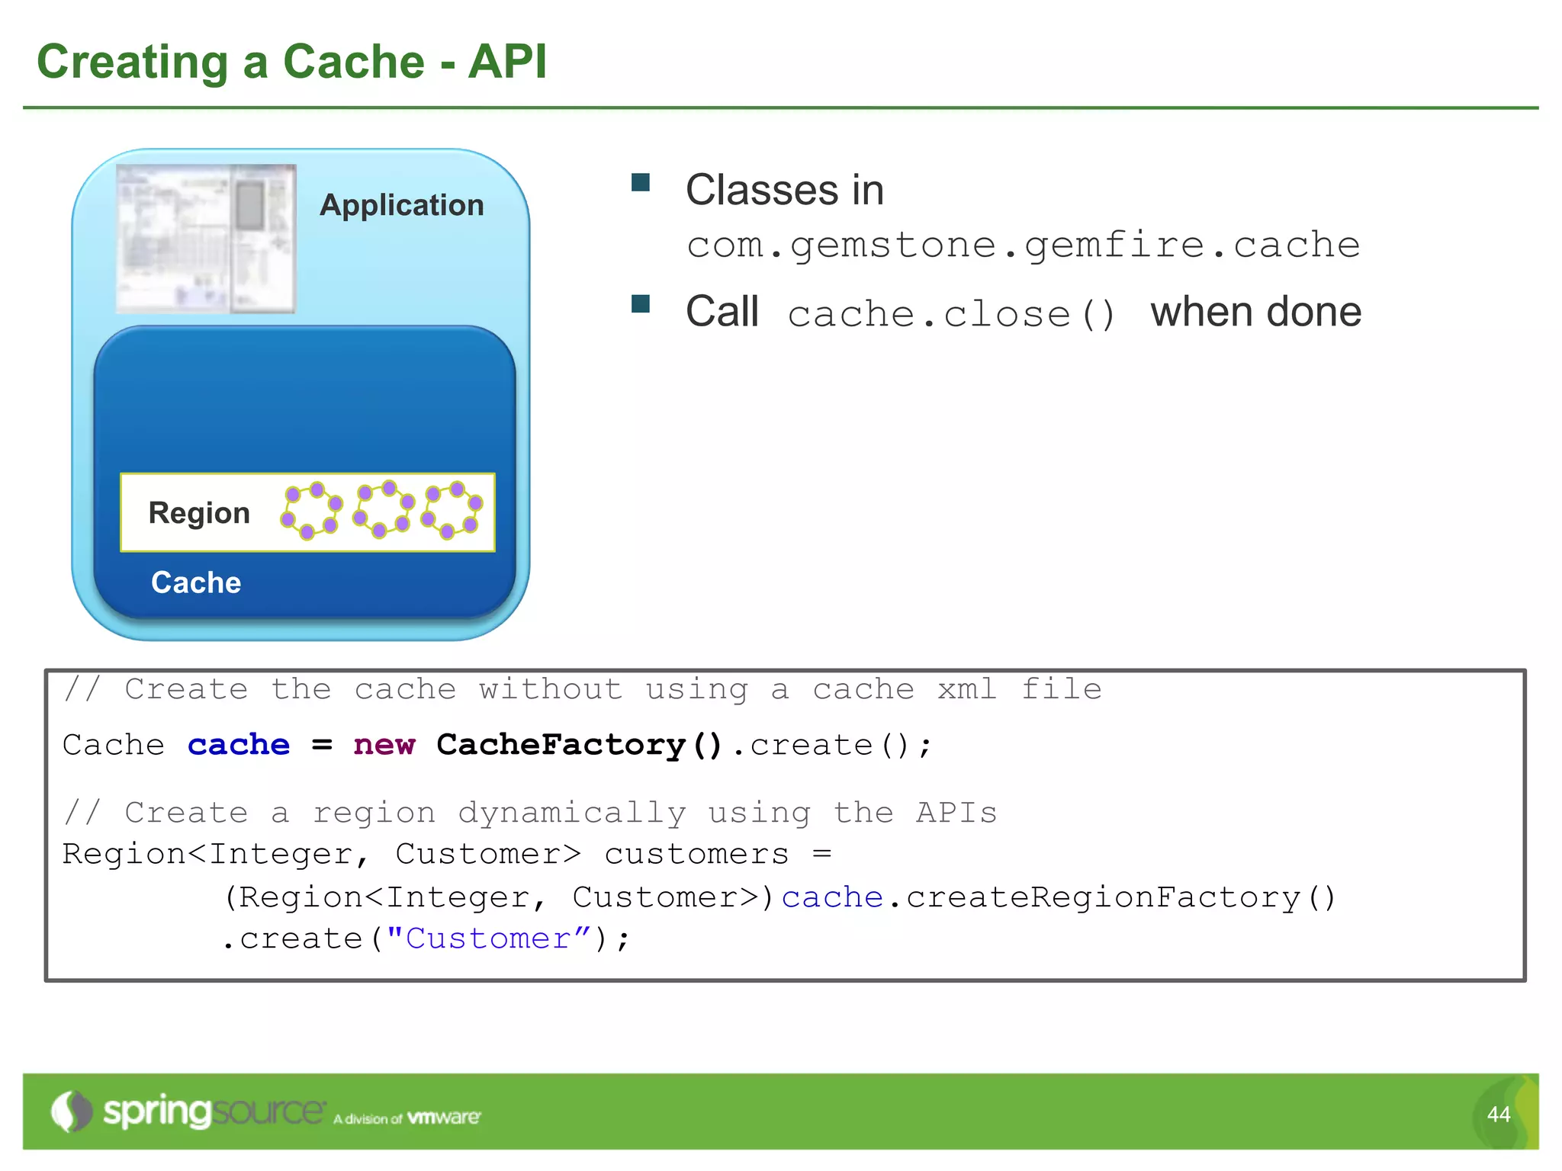The height and width of the screenshot is (1171, 1562).
Task: Click the "Region<Integer, Customer> customers =" line
Action: pos(447,855)
